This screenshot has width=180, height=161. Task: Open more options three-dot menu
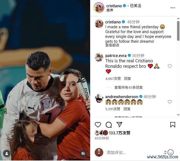tap(173, 8)
